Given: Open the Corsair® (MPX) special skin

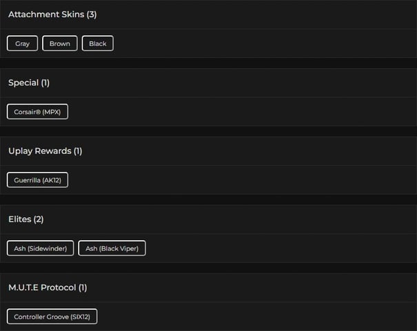Looking at the screenshot, I should coord(38,111).
